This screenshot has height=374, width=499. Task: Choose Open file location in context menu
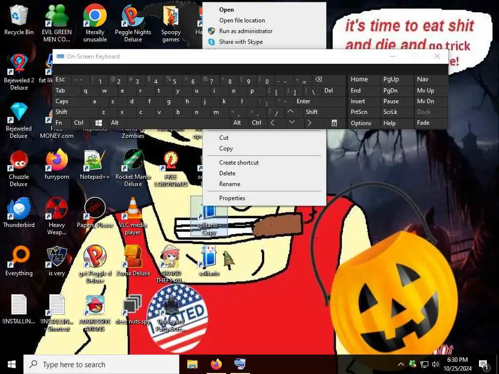tap(264, 20)
